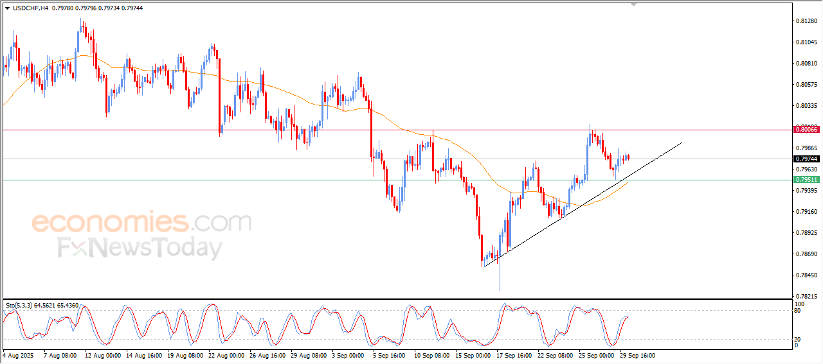Click the 0.81045 price scale value

(806, 42)
